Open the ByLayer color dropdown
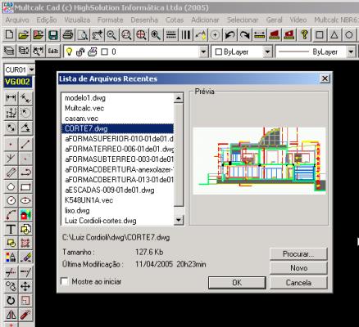The width and height of the screenshot is (359, 327). pyautogui.click(x=267, y=52)
